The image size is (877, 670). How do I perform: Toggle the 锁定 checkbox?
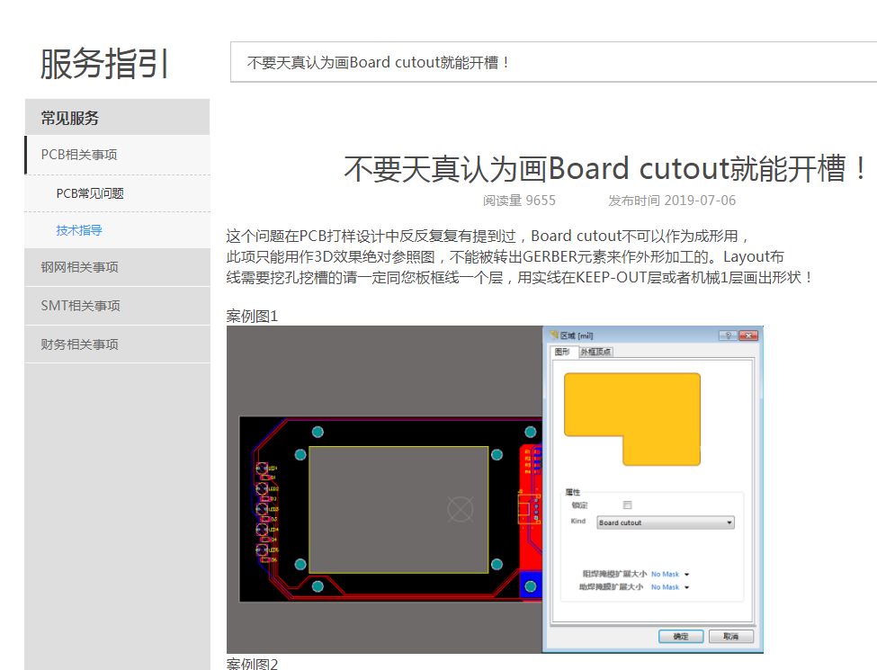click(x=627, y=505)
